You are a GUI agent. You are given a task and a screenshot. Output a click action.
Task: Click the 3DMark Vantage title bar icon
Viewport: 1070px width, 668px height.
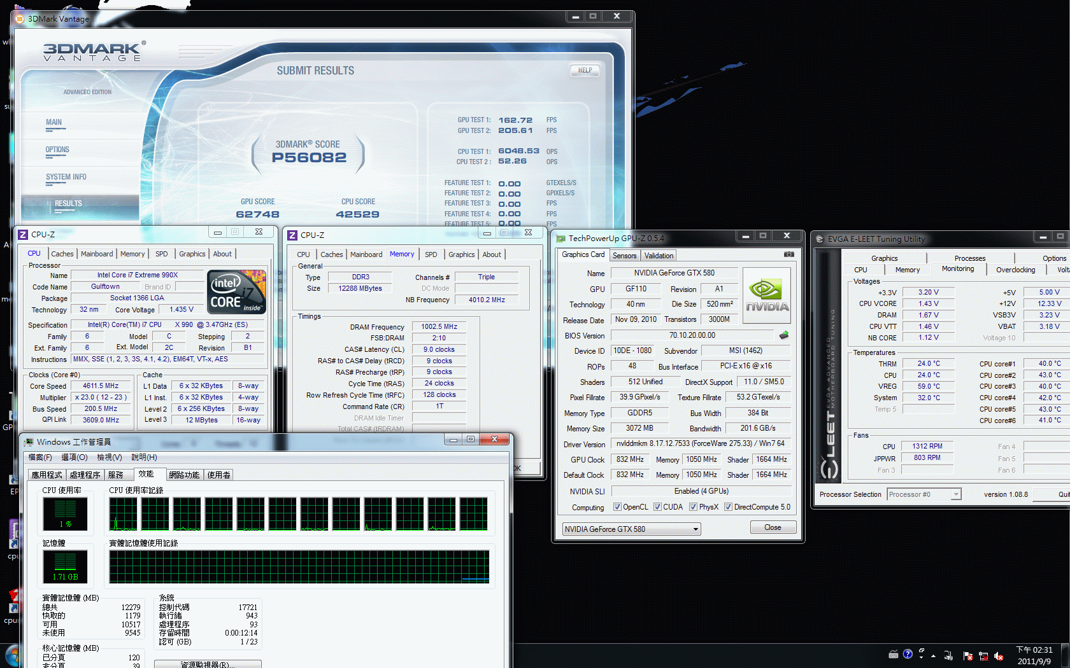click(19, 18)
